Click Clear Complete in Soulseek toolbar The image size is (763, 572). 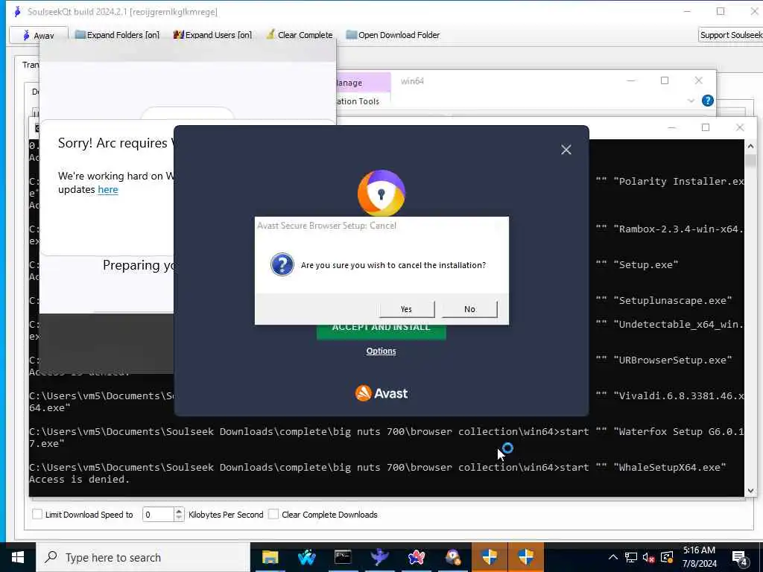coord(300,35)
